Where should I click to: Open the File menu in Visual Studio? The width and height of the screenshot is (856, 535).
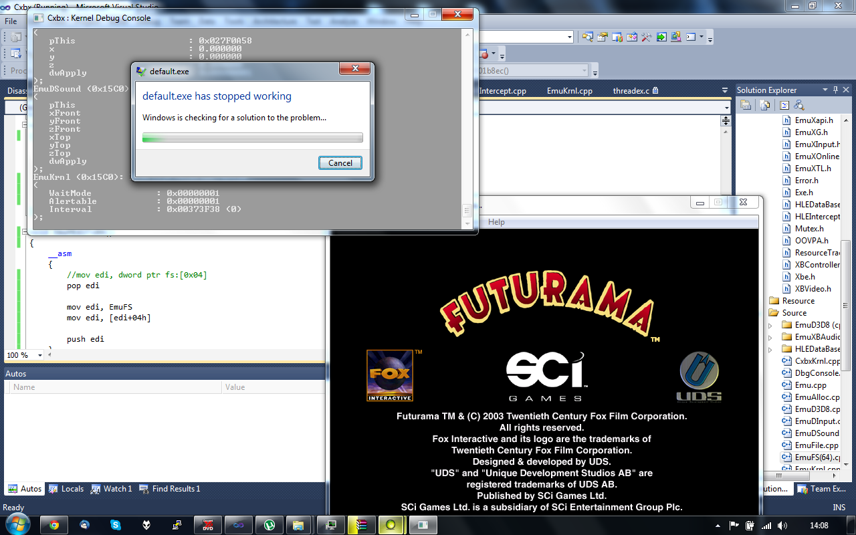(11, 21)
